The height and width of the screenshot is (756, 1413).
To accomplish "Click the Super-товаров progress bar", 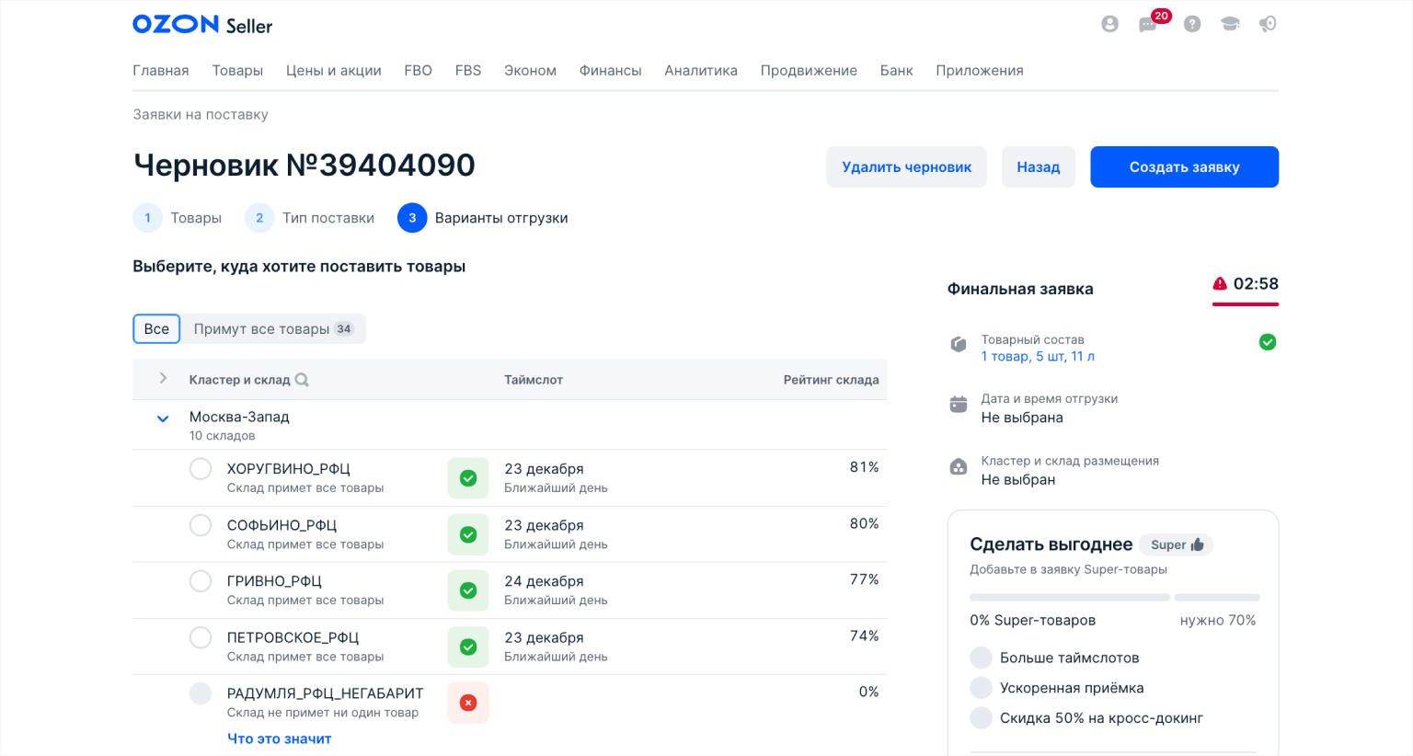I will (1115, 598).
